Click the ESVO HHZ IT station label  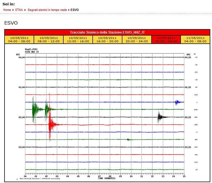pyautogui.click(x=32, y=52)
